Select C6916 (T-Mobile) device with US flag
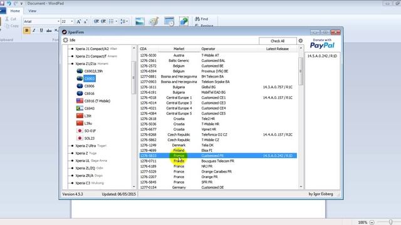The width and height of the screenshot is (401, 225). pos(97,101)
